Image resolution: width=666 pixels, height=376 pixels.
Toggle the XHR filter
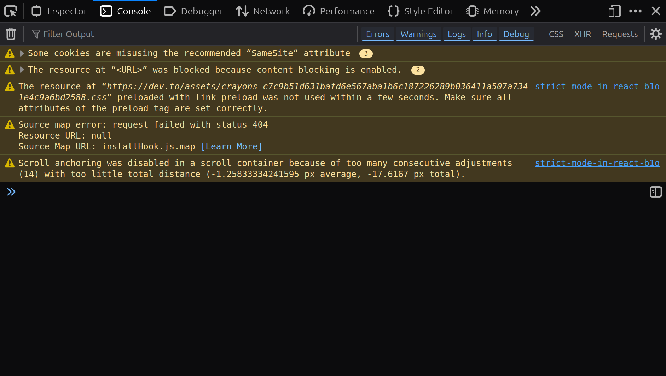tap(583, 34)
